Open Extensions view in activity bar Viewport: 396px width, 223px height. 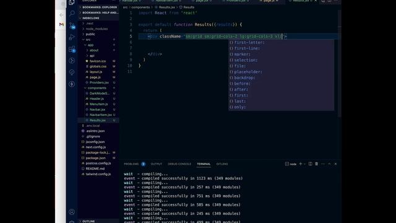[72, 49]
